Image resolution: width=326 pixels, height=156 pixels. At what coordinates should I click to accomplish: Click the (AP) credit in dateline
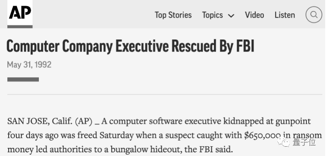click(83, 121)
